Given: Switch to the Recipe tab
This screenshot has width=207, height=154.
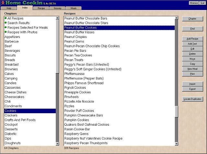Looking at the screenshot, I should point(41,8).
